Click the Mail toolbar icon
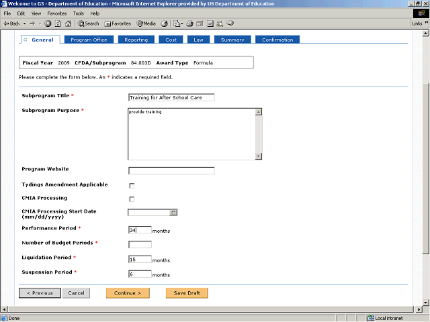 pos(177,23)
